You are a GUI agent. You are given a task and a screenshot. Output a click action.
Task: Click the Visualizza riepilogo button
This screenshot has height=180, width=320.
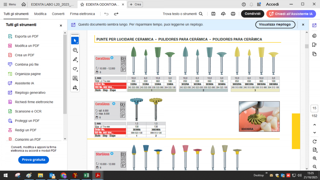point(275,25)
